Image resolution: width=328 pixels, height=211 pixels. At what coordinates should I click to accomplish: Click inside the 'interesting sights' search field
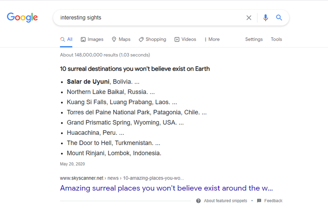pos(150,18)
